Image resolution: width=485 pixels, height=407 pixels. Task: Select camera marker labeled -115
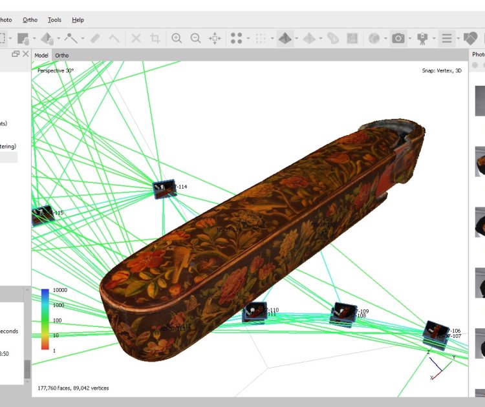click(43, 214)
